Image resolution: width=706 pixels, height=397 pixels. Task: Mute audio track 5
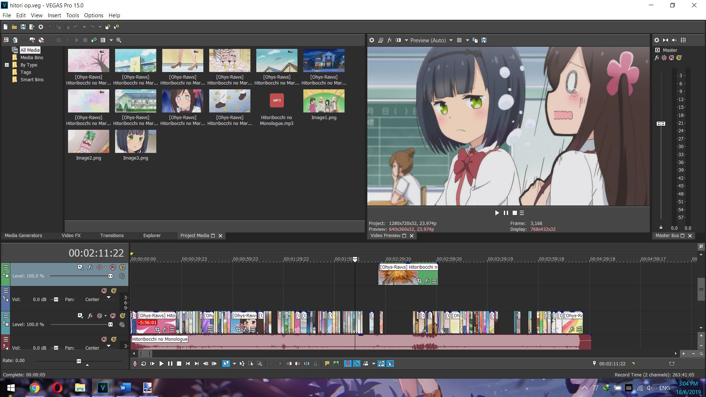pos(104,291)
